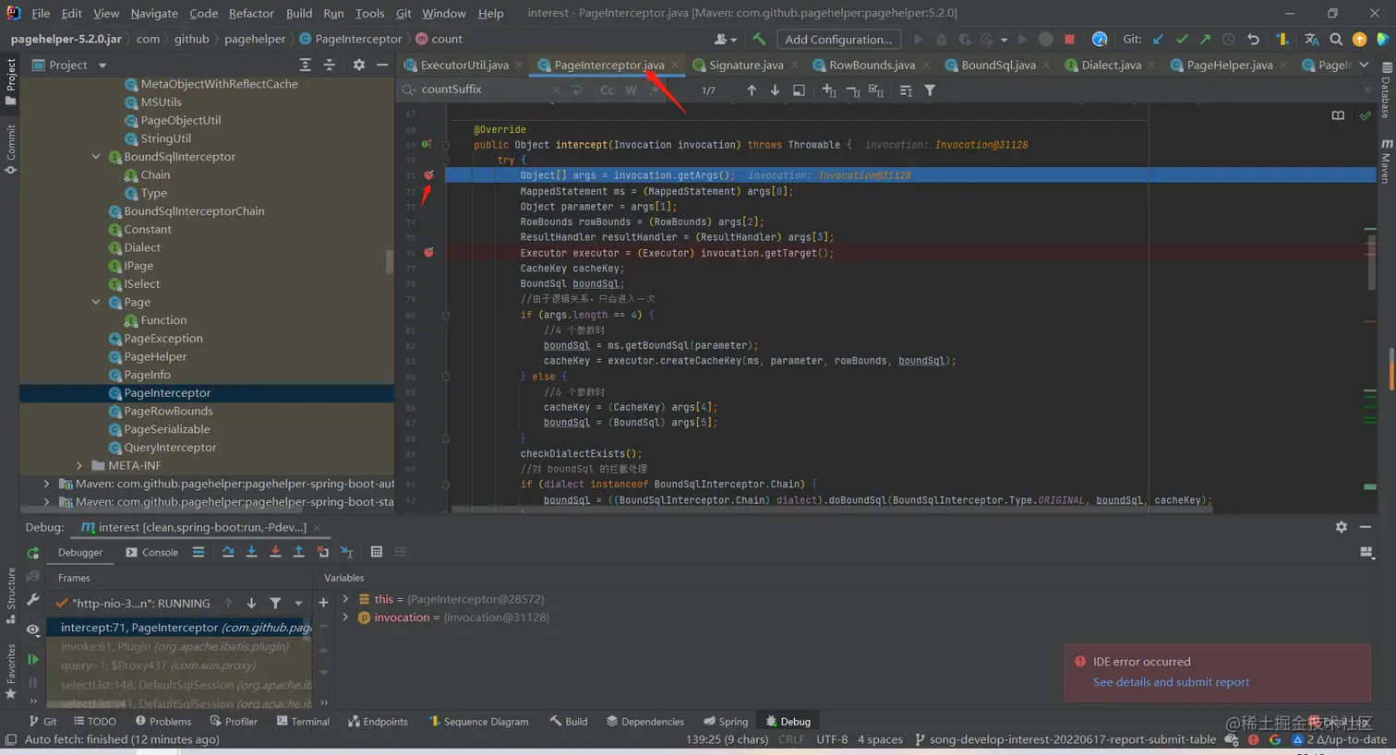The image size is (1396, 755).
Task: Click Step Out debugger icon
Action: [298, 552]
